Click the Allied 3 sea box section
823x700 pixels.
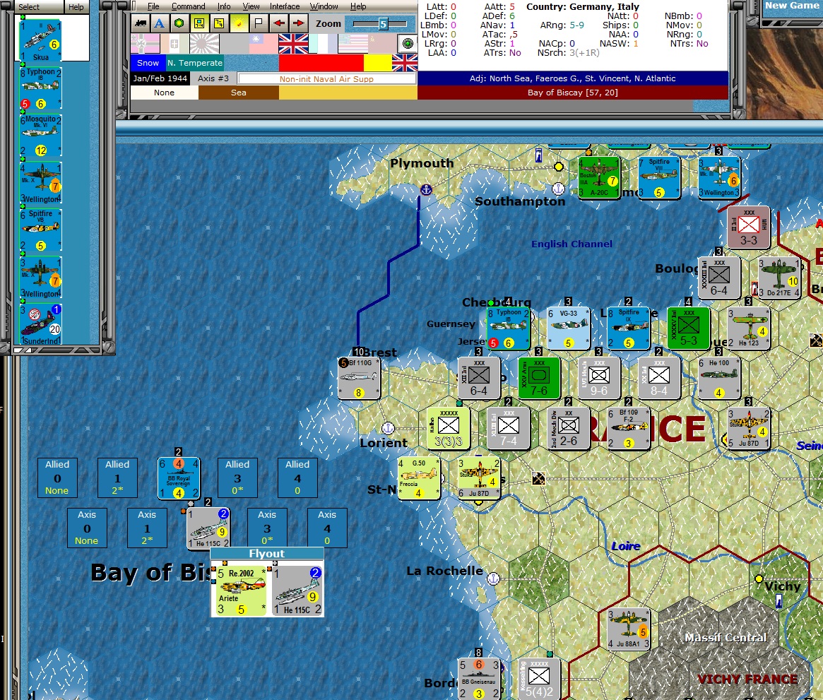point(237,477)
